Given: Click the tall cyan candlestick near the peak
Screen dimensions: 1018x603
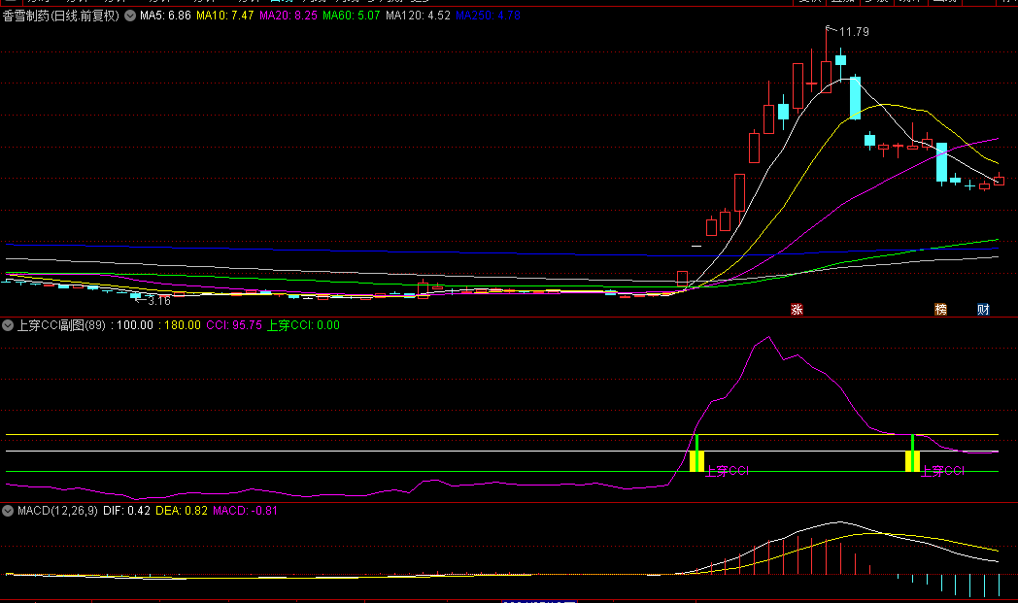Looking at the screenshot, I should point(855,97).
